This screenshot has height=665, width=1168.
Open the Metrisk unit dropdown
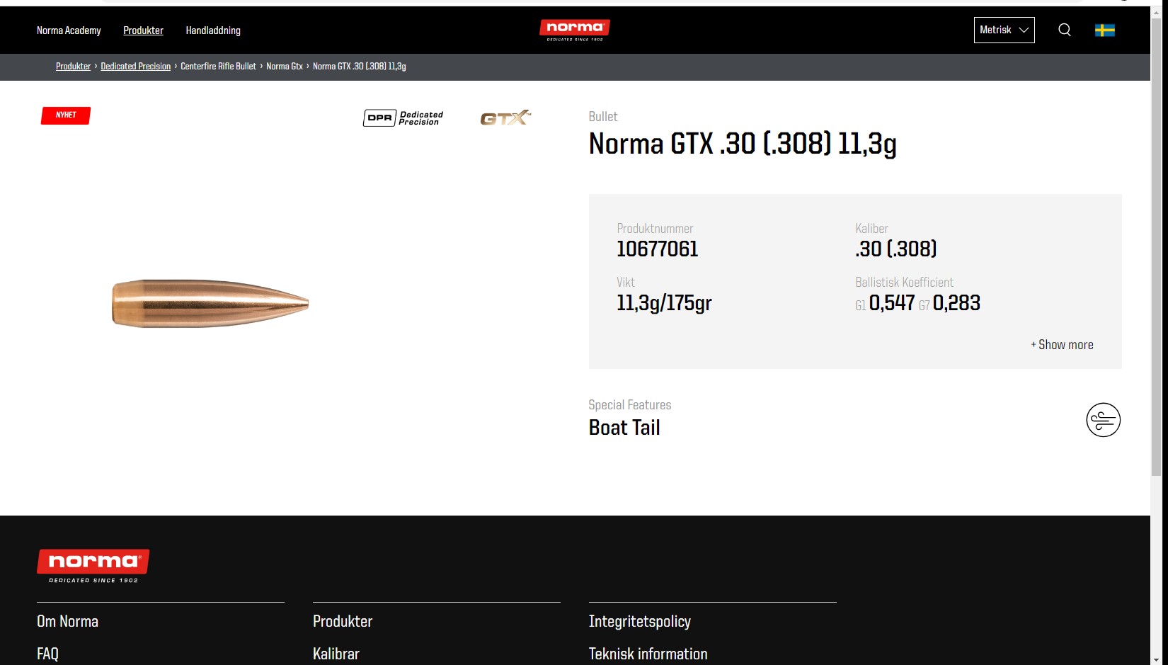coord(1004,30)
